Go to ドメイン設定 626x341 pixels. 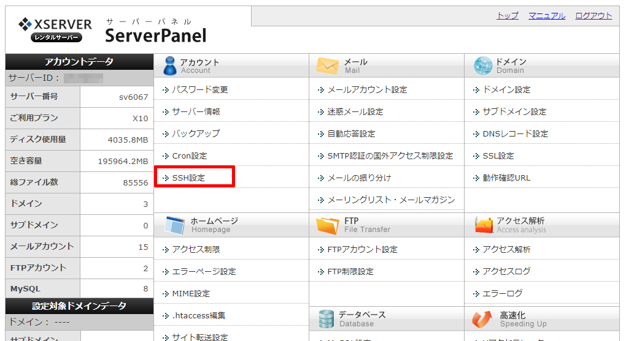[x=506, y=89]
